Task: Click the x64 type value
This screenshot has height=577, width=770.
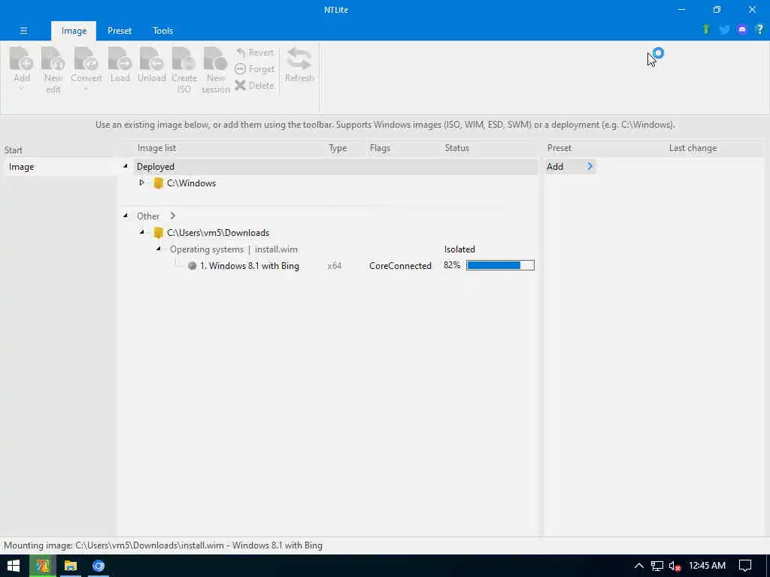Action: point(335,266)
